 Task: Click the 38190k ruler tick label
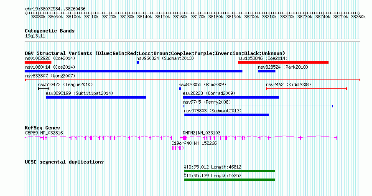[x=234, y=17]
